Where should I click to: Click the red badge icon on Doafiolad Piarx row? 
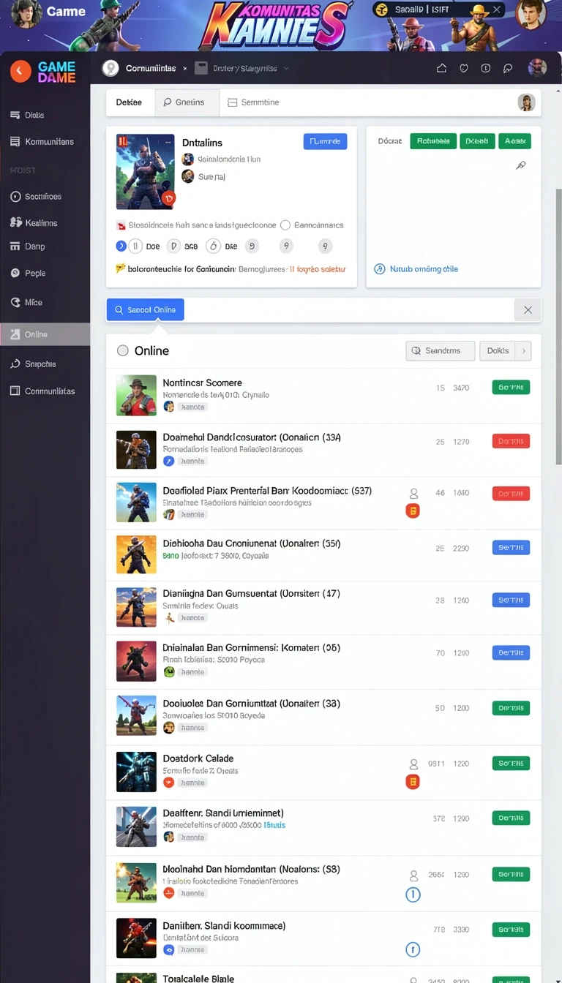pos(413,511)
